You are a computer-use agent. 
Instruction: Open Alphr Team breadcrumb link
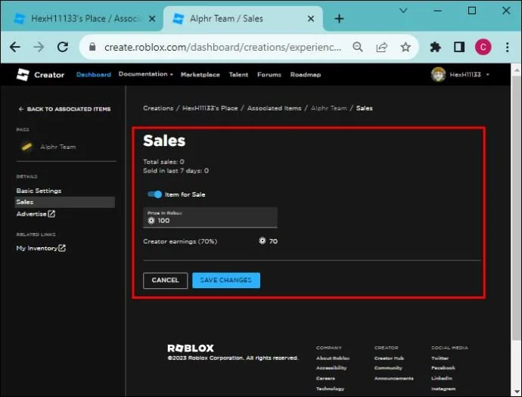tap(328, 108)
